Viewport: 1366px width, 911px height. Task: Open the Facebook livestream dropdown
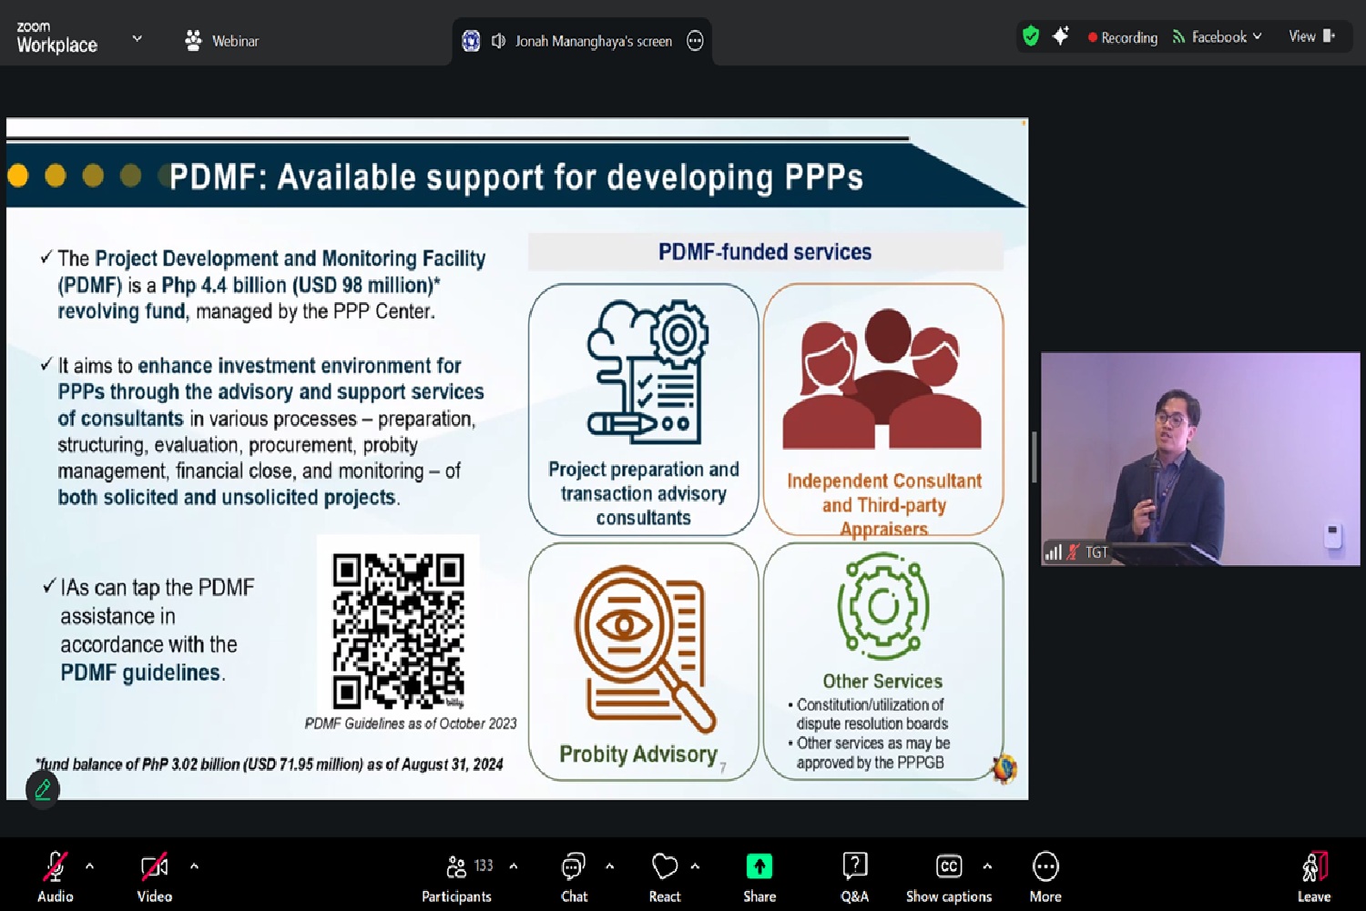(x=1218, y=37)
